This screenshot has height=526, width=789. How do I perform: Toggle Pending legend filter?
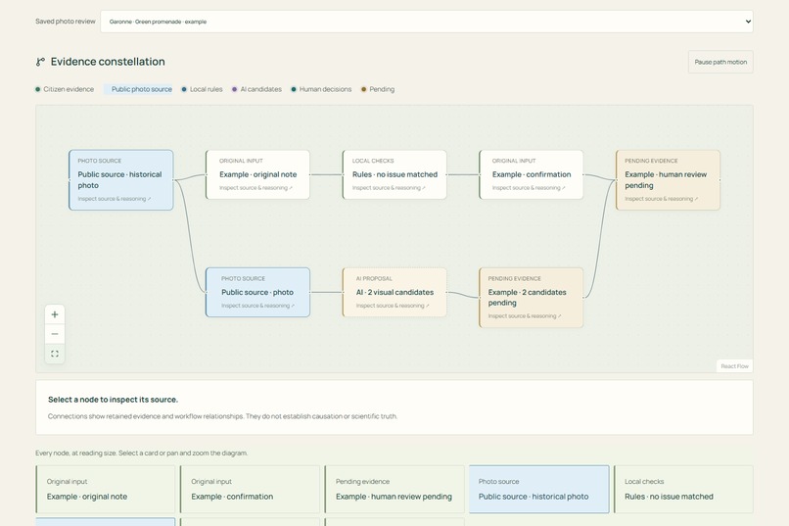378,89
